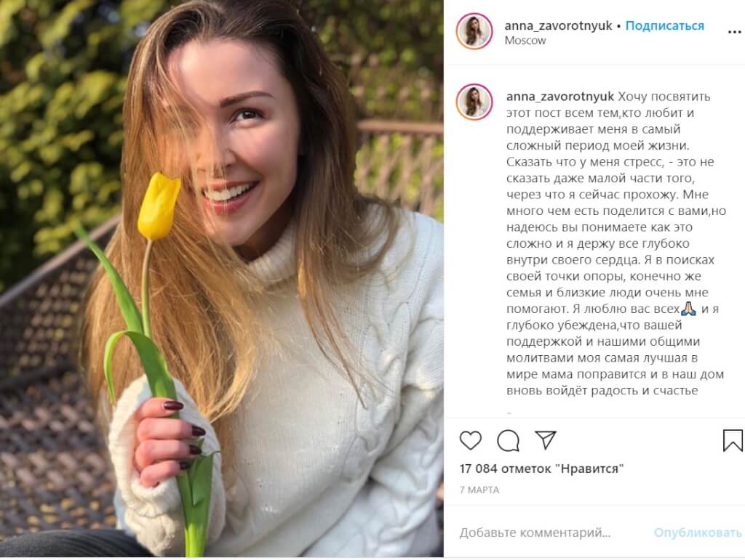This screenshot has width=745, height=560.
Task: Share post using paper plane icon
Action: 545,440
